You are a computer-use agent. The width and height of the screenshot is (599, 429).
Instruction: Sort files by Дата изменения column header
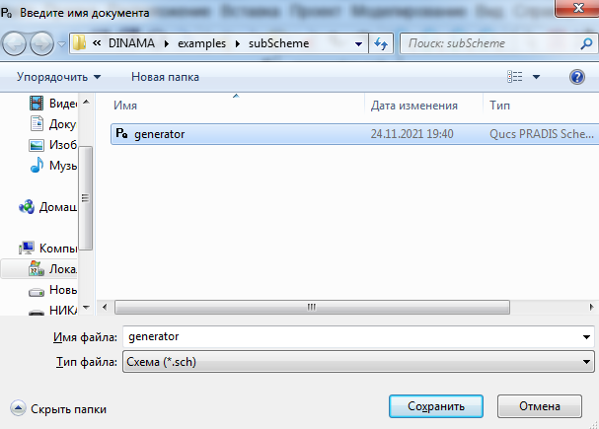tap(413, 106)
